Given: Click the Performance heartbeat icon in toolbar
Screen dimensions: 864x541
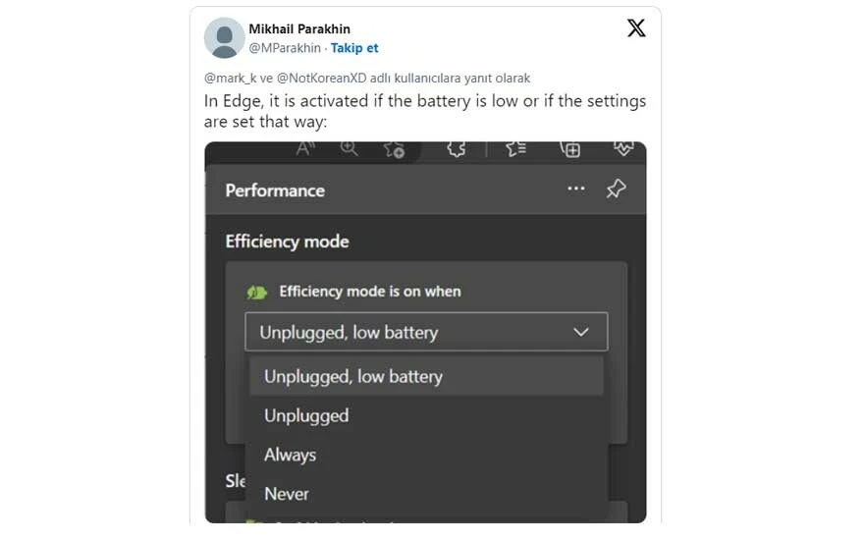Looking at the screenshot, I should coord(624,148).
